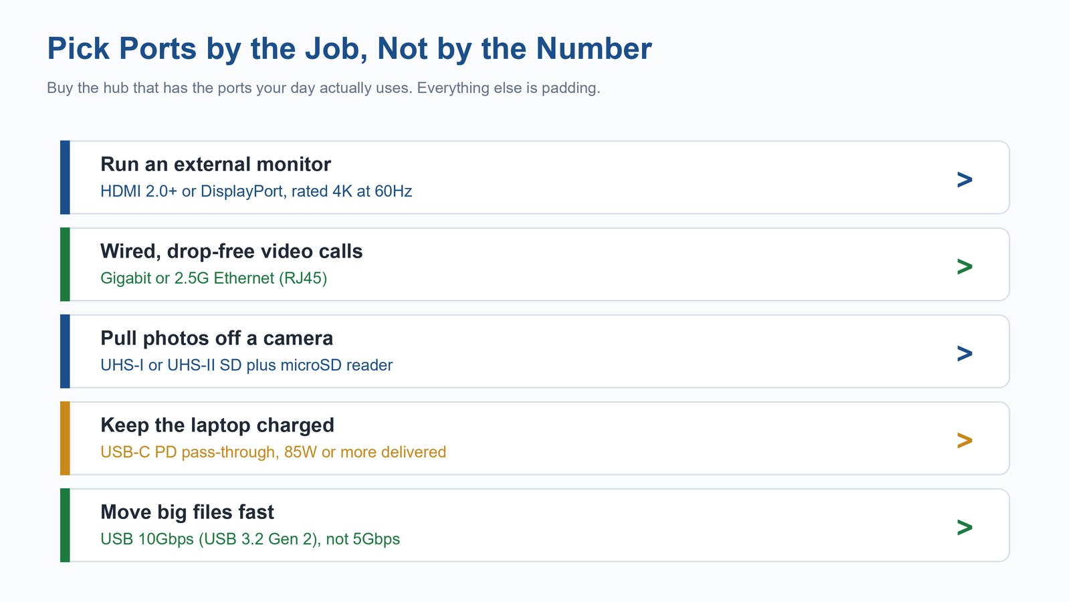
Task: Select the Wired, drop-free video calls heading
Action: coord(231,252)
